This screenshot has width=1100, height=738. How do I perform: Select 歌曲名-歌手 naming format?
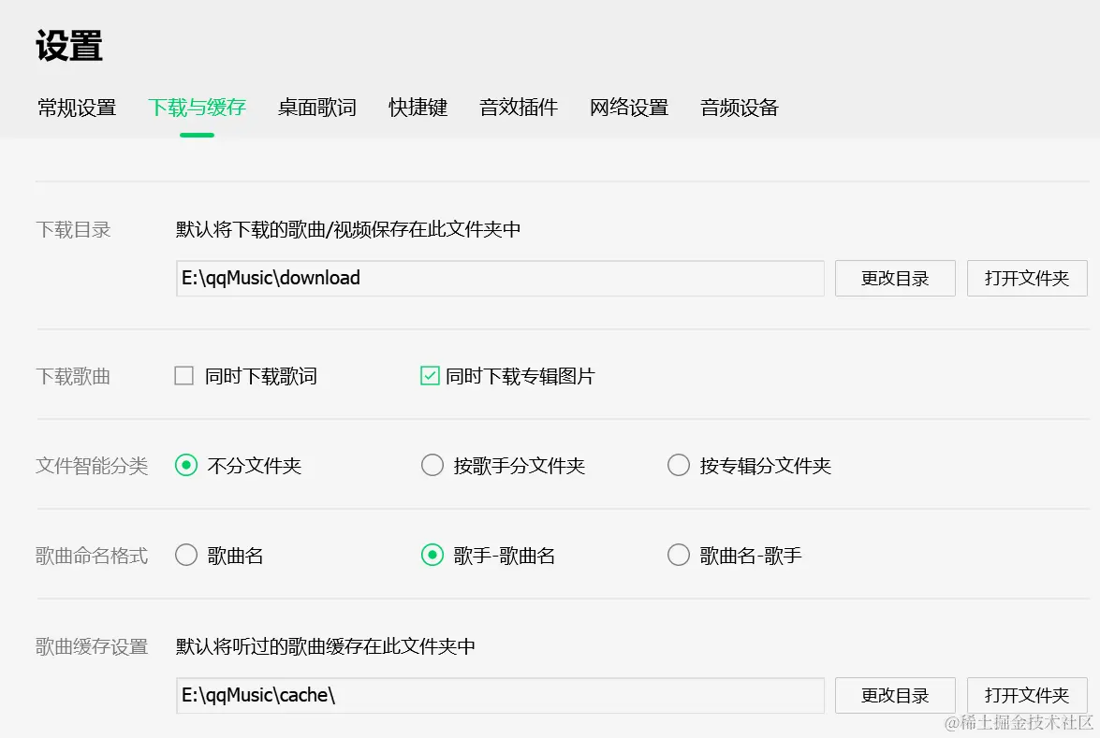click(x=679, y=556)
